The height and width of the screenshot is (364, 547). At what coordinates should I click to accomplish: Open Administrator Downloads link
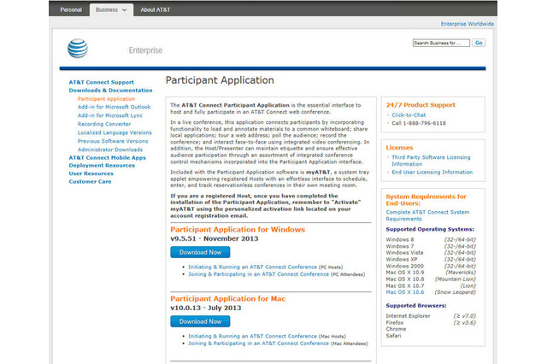coord(110,150)
